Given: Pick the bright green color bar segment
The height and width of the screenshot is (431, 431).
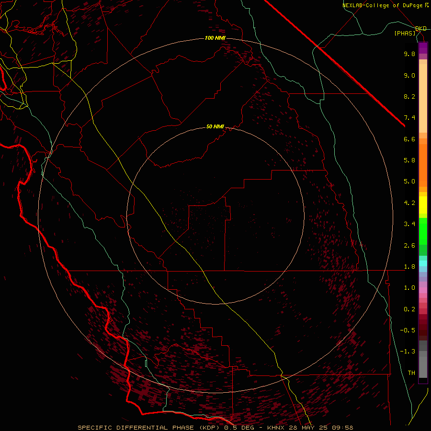Looking at the screenshot, I should (x=423, y=231).
